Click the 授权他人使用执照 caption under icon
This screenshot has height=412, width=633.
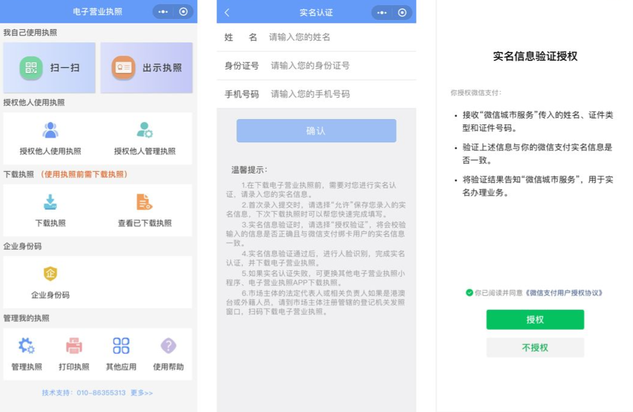coord(50,151)
